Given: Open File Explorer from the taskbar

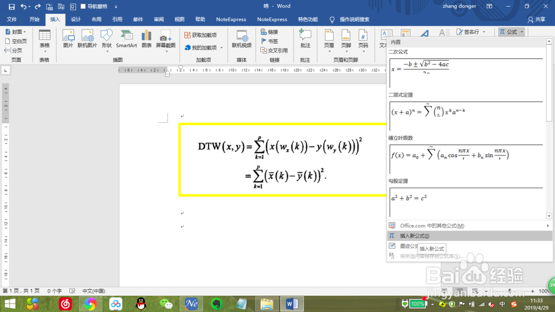Looking at the screenshot, I should click(266, 304).
